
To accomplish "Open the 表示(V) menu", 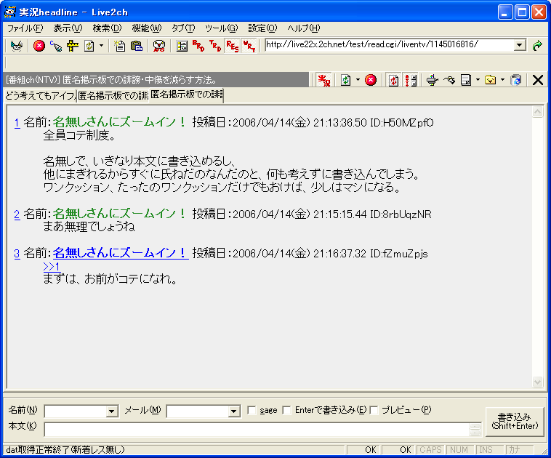I will (x=68, y=28).
